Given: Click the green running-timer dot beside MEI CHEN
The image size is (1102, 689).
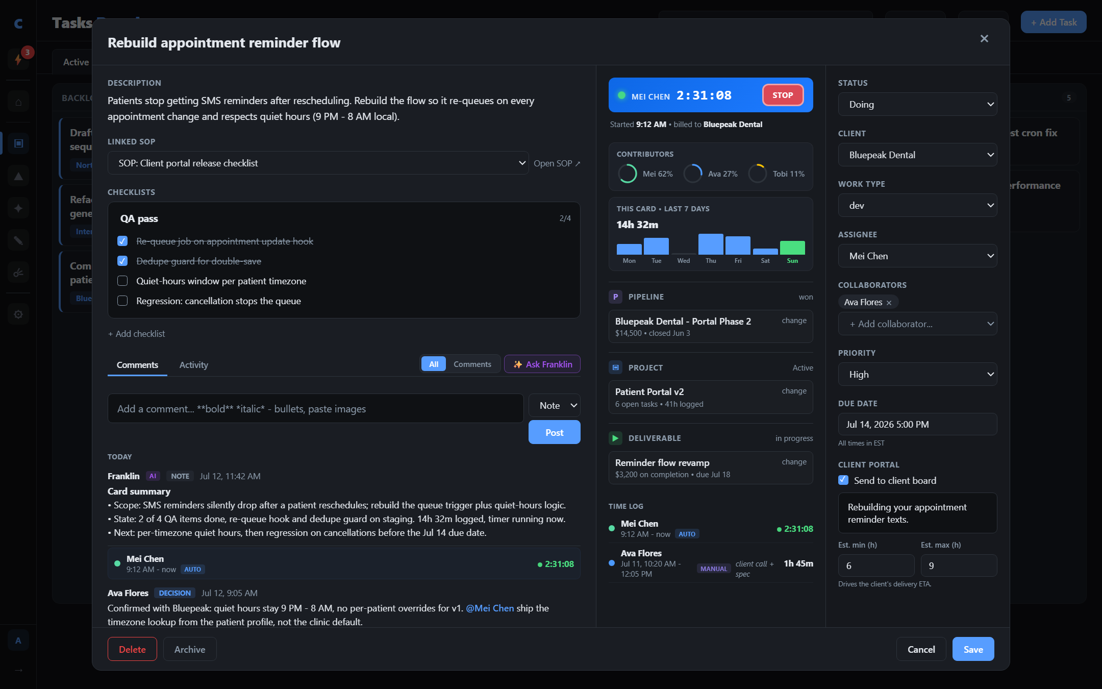Looking at the screenshot, I should tap(621, 95).
